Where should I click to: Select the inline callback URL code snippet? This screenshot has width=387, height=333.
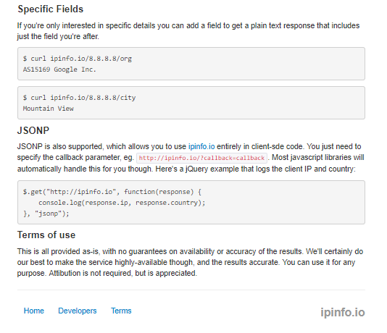coord(201,158)
